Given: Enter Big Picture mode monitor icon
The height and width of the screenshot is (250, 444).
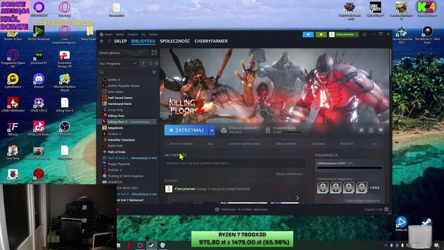Looking at the screenshot, I should pos(364,34).
